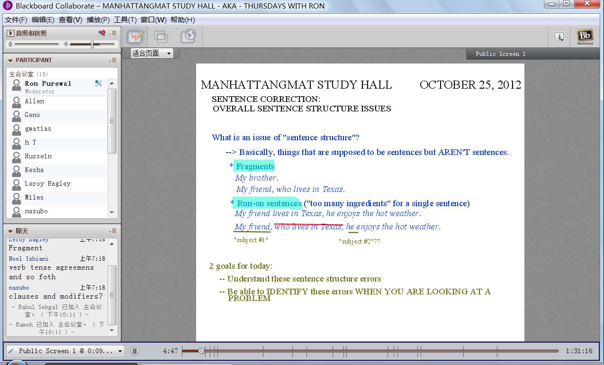Open the information menu icon
Image resolution: width=604 pixels, height=365 pixels.
tap(559, 37)
